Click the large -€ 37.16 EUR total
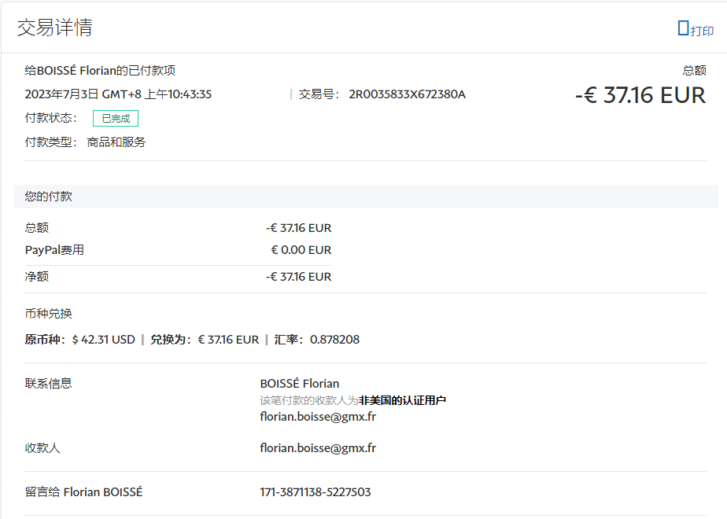The height and width of the screenshot is (519, 727). click(x=640, y=95)
